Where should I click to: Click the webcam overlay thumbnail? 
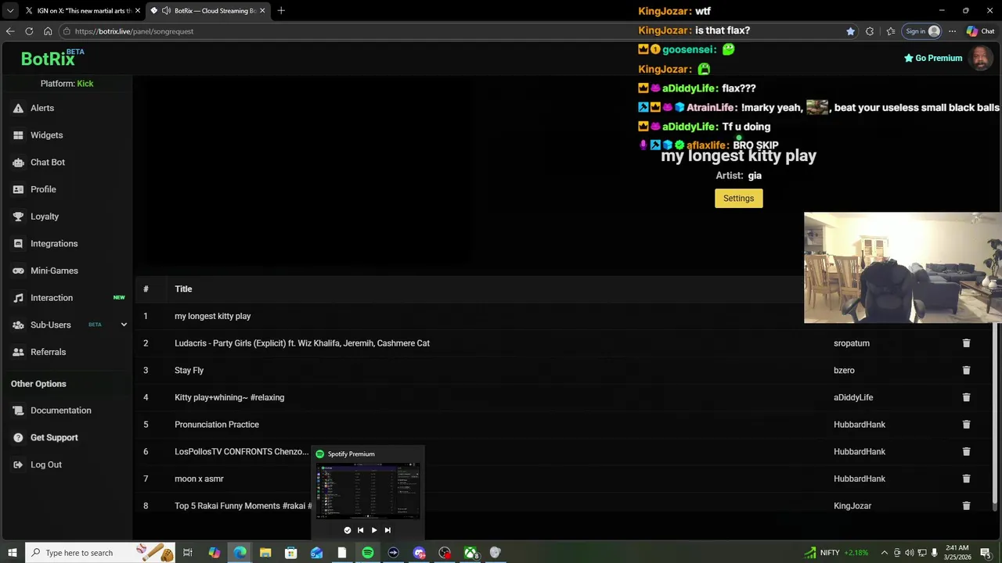tap(903, 267)
